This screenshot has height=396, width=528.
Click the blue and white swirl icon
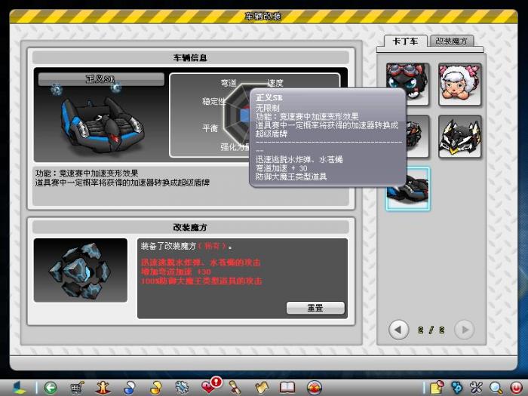(x=130, y=388)
